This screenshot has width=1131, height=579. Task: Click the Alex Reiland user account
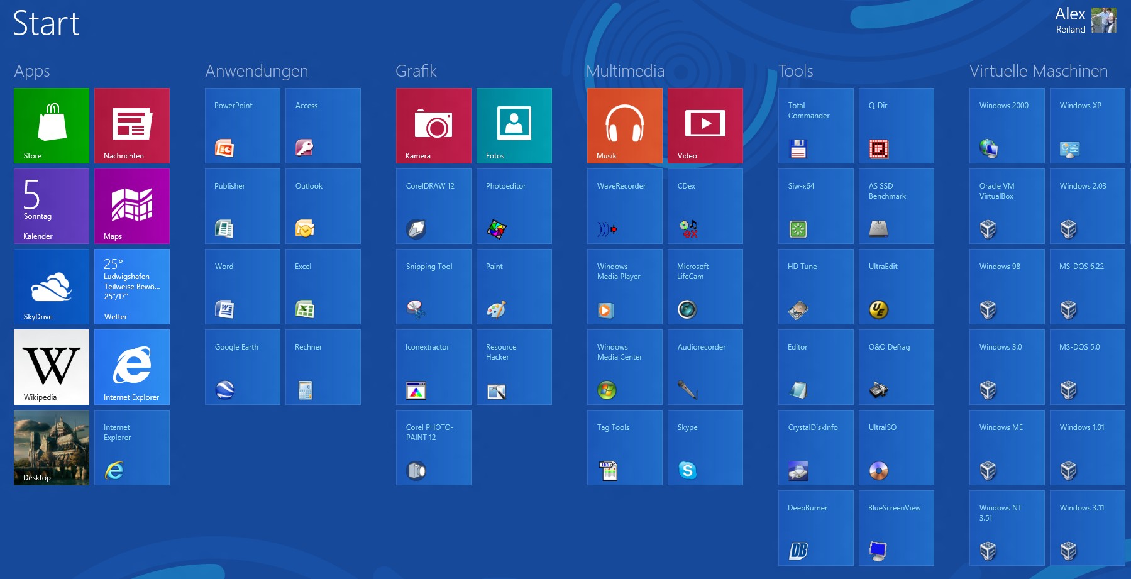[x=1086, y=20]
